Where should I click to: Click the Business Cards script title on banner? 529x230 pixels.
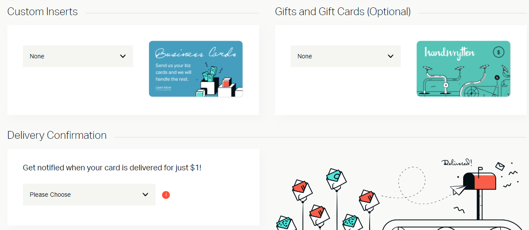195,54
